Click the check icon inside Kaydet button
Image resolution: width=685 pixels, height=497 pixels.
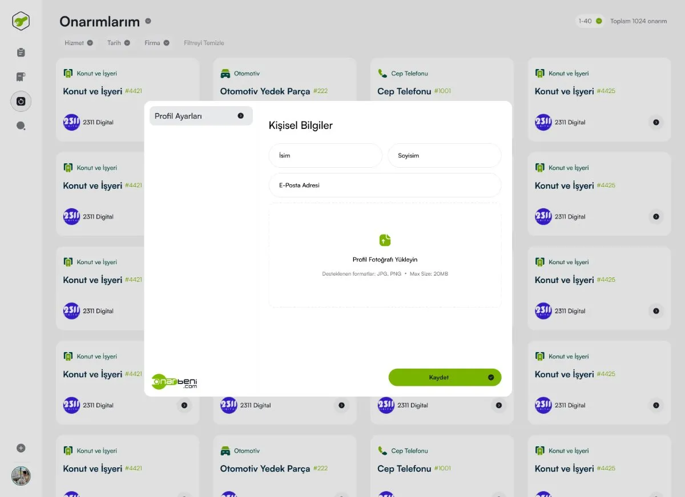point(491,377)
